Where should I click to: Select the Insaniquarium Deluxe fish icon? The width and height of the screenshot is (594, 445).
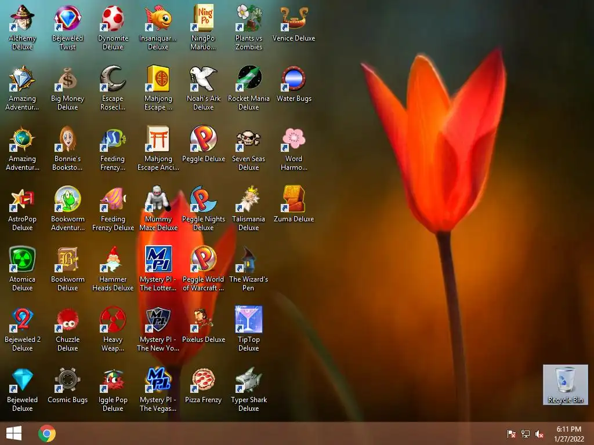point(158,18)
